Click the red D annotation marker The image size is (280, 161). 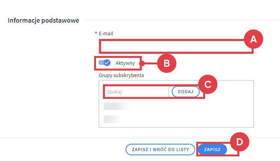239,142
